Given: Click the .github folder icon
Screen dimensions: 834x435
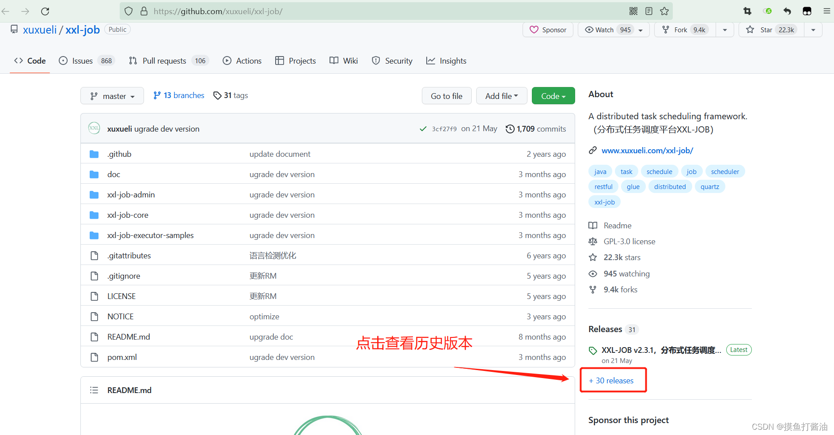Looking at the screenshot, I should [94, 154].
